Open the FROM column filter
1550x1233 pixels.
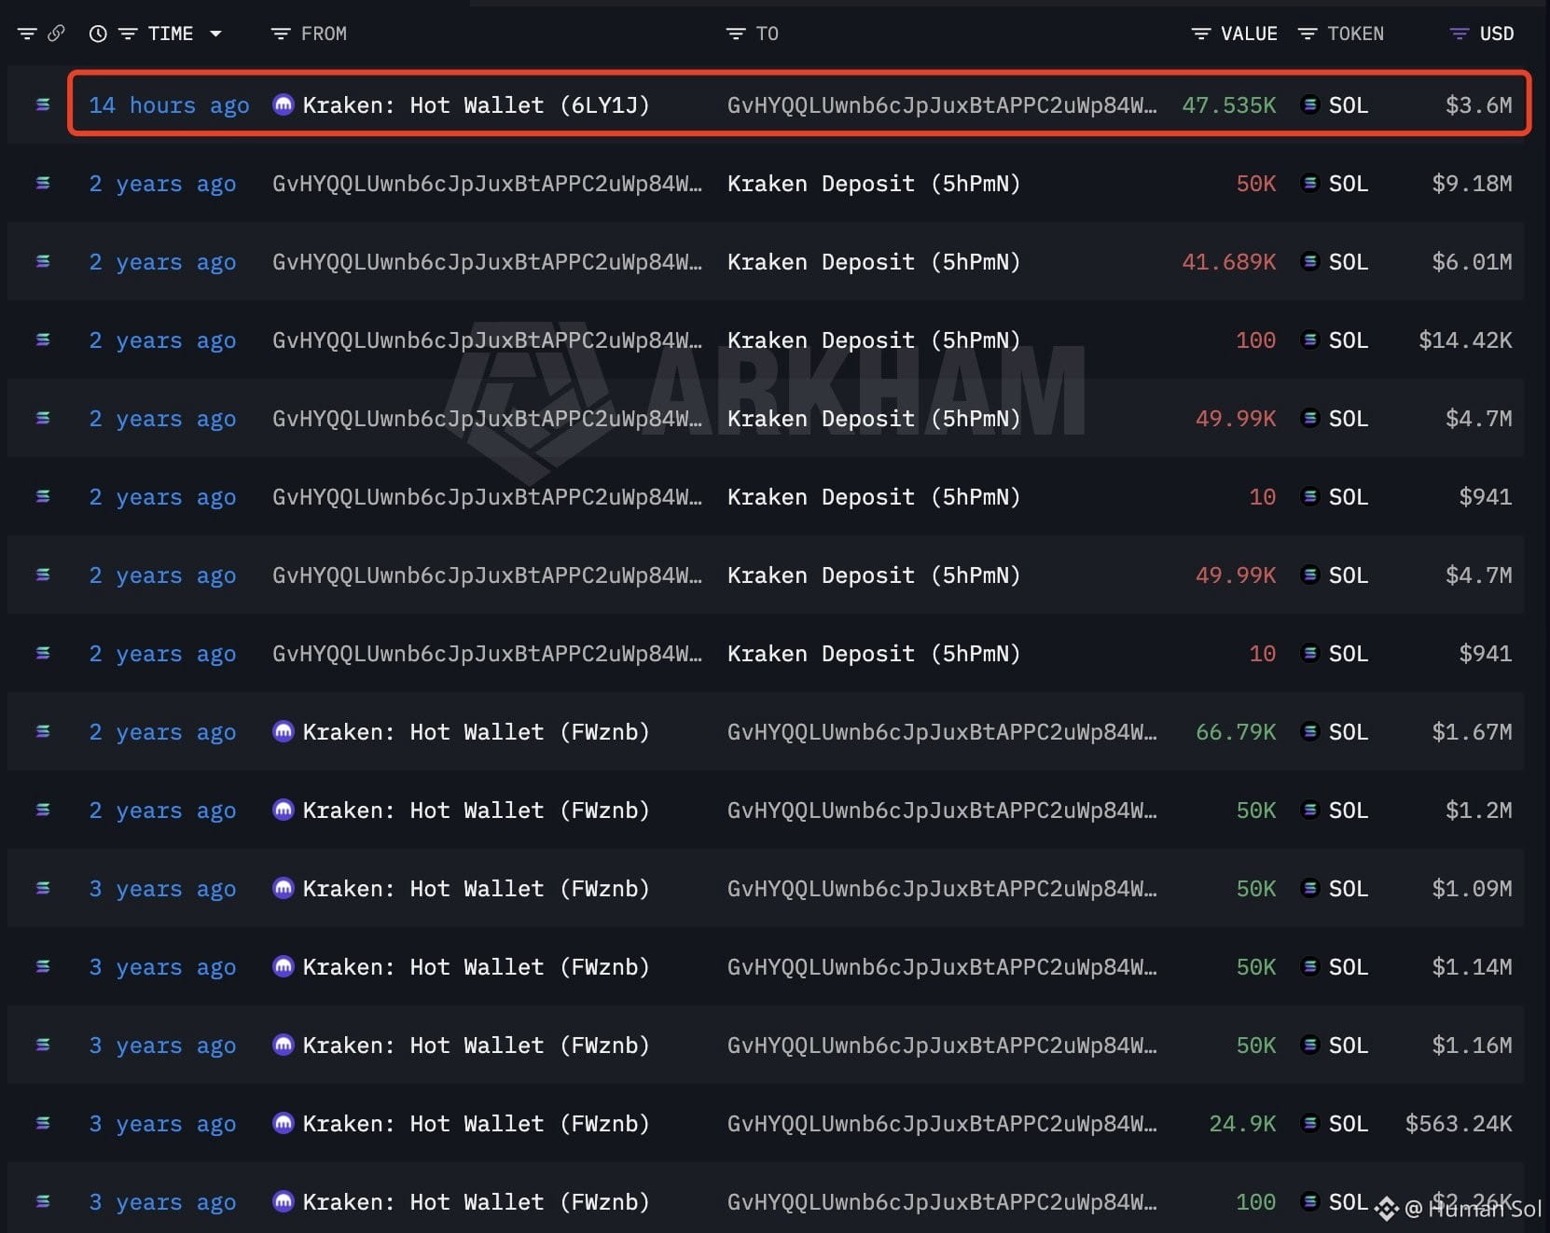(280, 34)
